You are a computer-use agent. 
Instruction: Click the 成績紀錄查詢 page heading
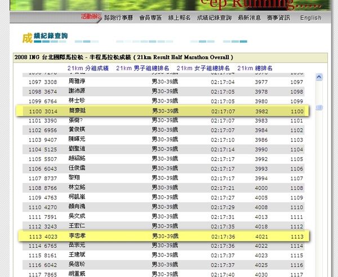click(x=45, y=37)
